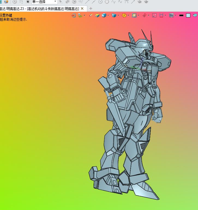Select the plain circle tool icon
198x210 pixels.
point(107,2)
